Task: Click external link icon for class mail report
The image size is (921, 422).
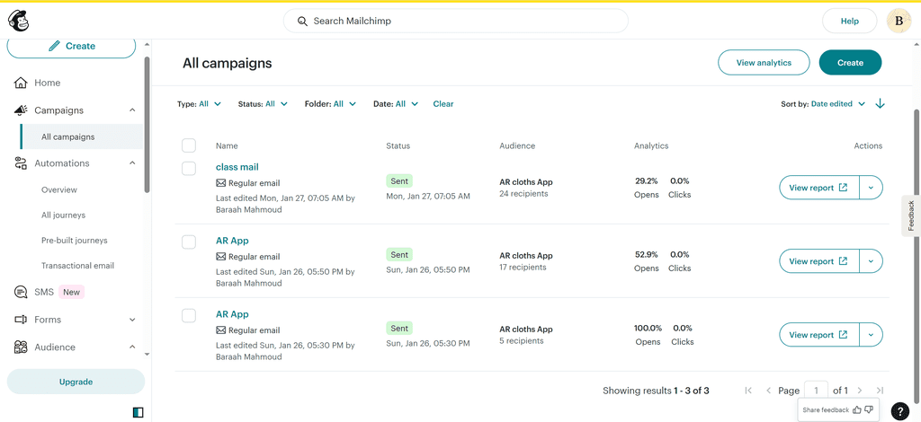Action: coord(843,188)
